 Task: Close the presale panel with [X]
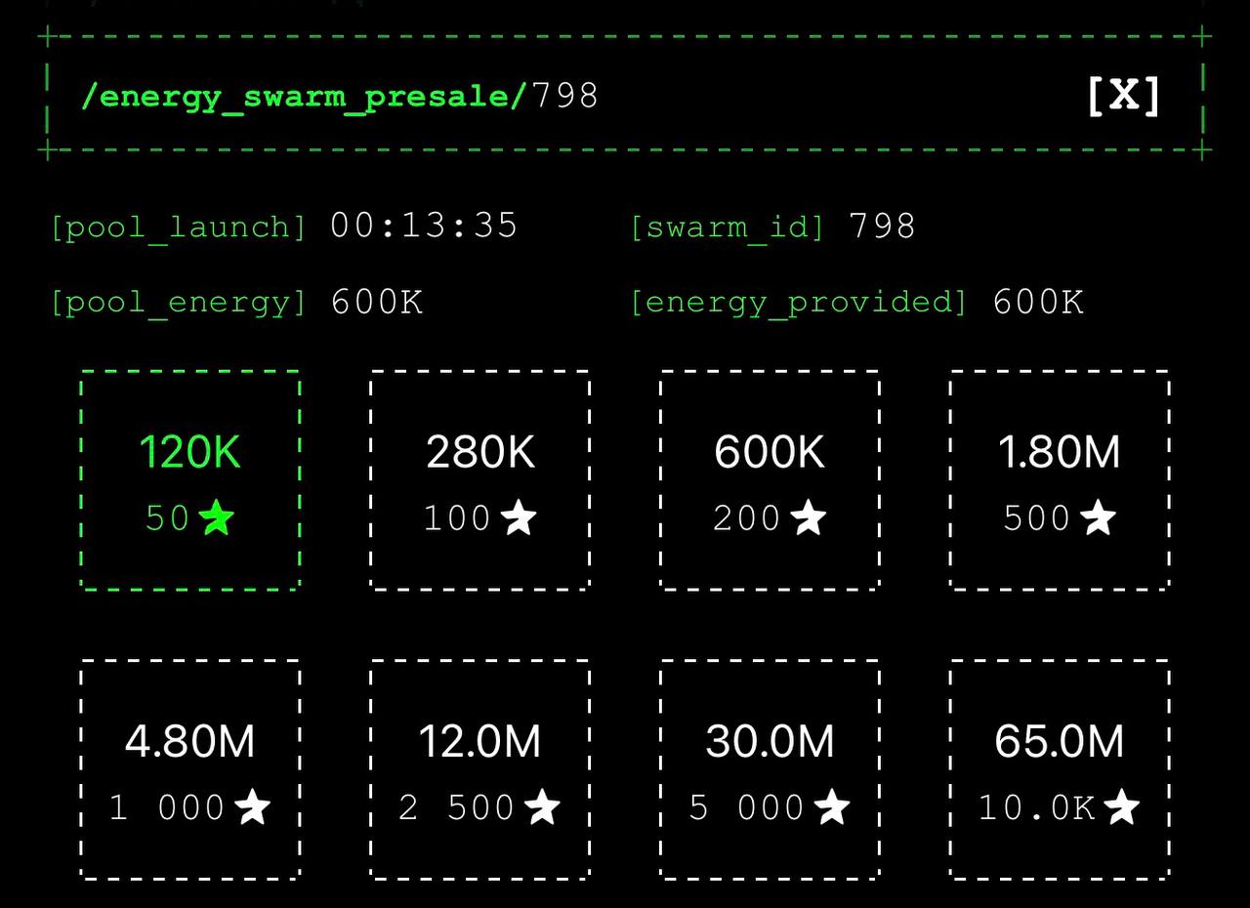pyautogui.click(x=1123, y=96)
